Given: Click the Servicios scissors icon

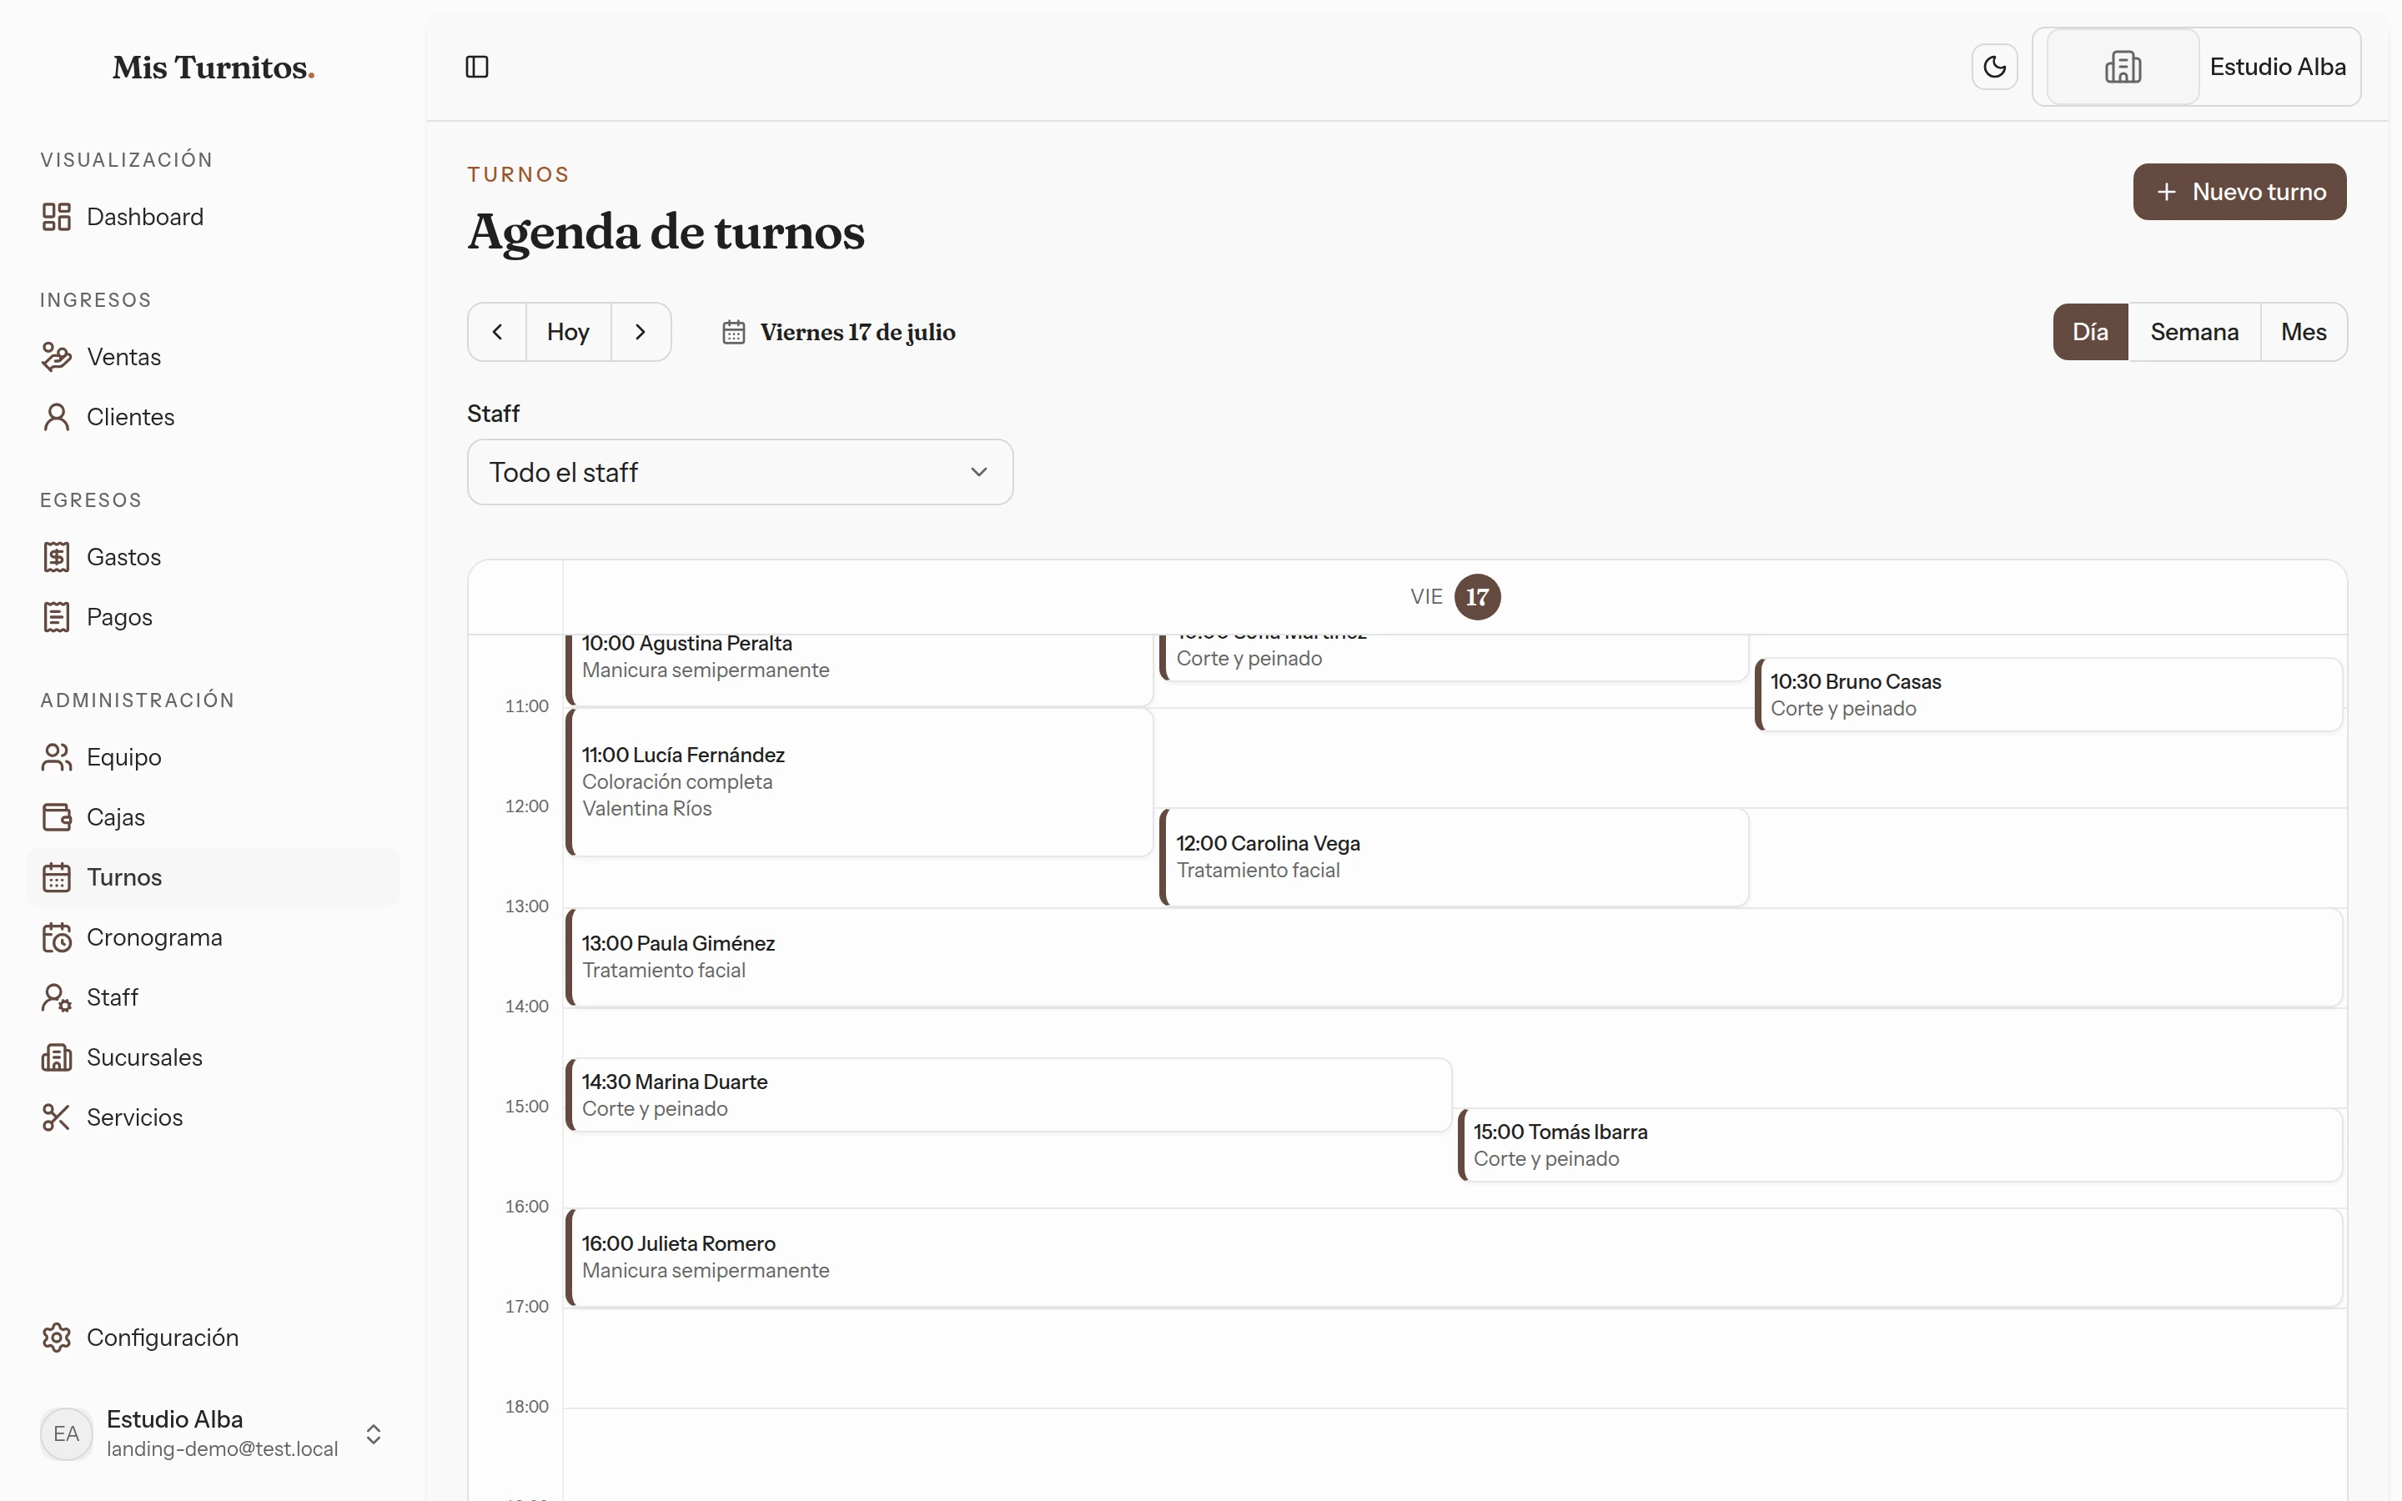Looking at the screenshot, I should click(x=57, y=1117).
